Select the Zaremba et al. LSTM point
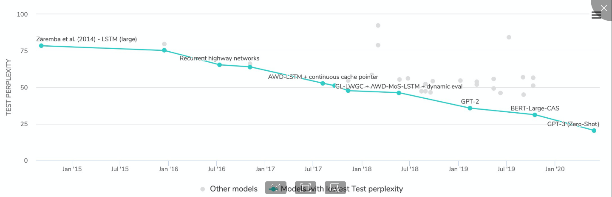This screenshot has height=197, width=612. point(41,46)
